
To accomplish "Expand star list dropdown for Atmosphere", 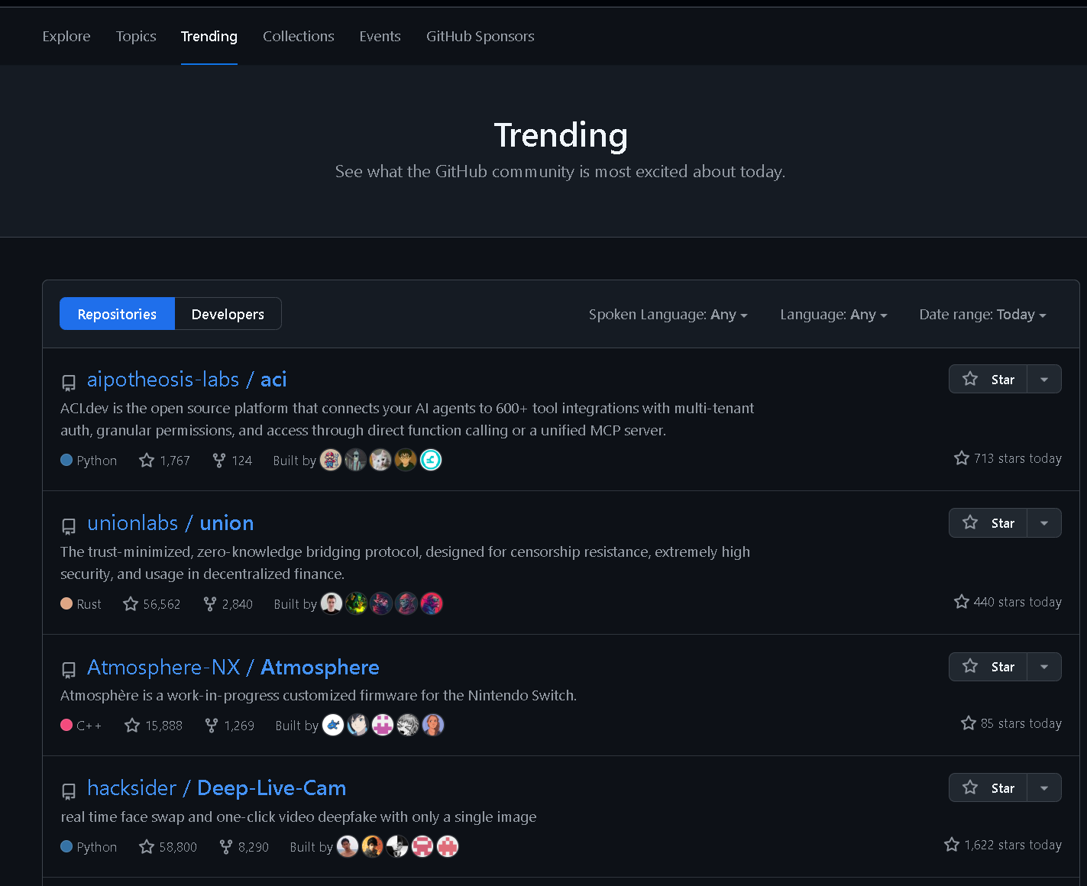I will tap(1044, 667).
